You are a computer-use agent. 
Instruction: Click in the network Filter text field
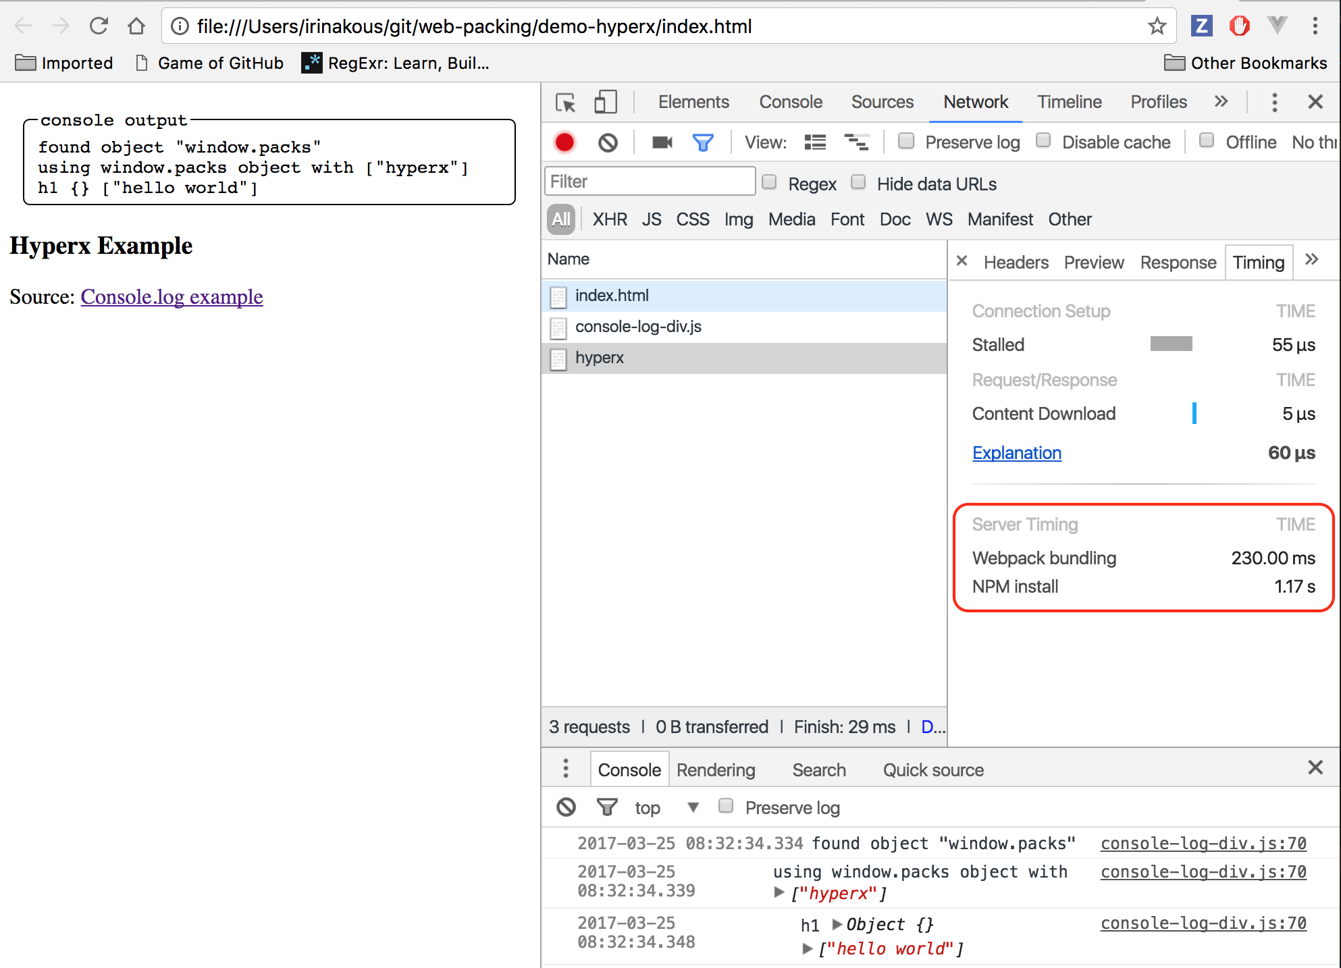tap(649, 182)
